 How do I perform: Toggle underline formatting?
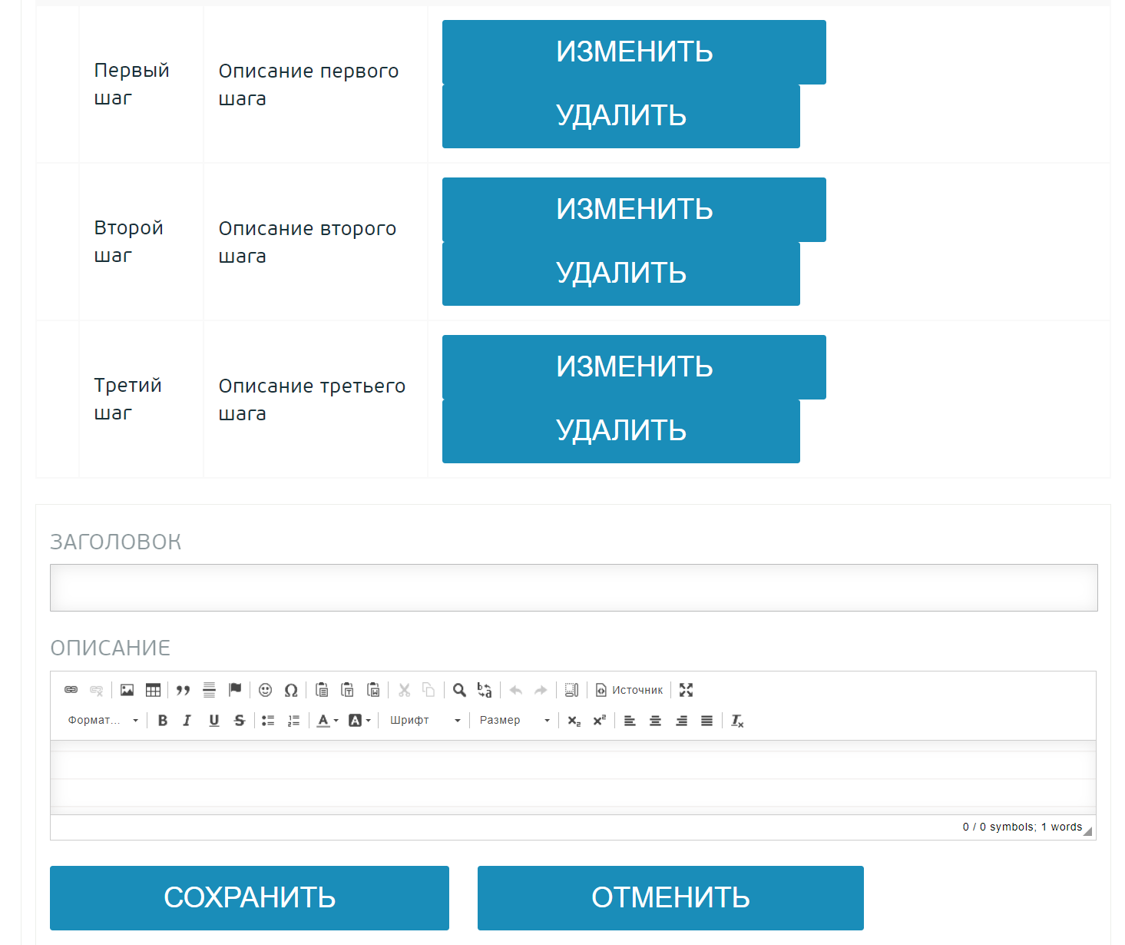point(213,721)
